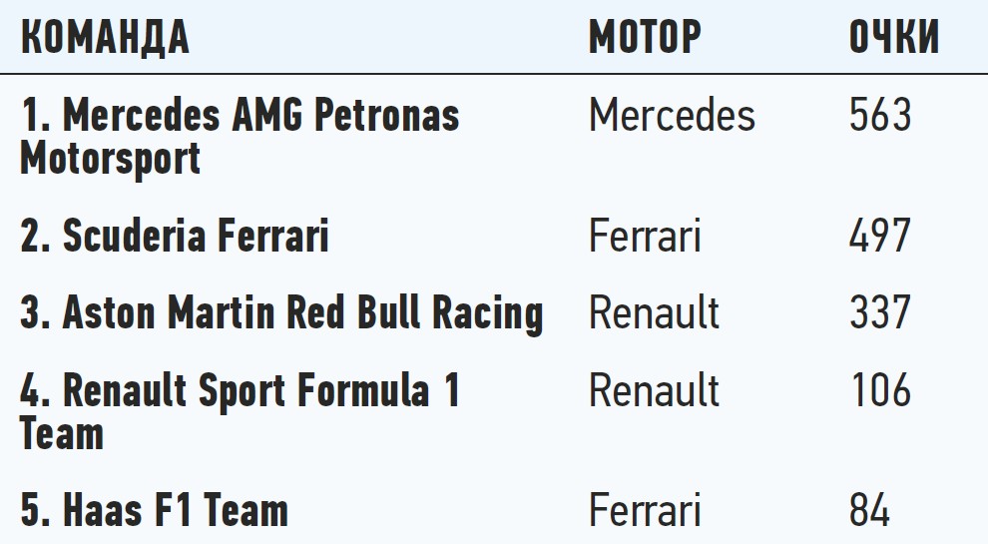988x544 pixels.
Task: Click Aston Martin Red Bull Racing
Action: click(x=281, y=312)
